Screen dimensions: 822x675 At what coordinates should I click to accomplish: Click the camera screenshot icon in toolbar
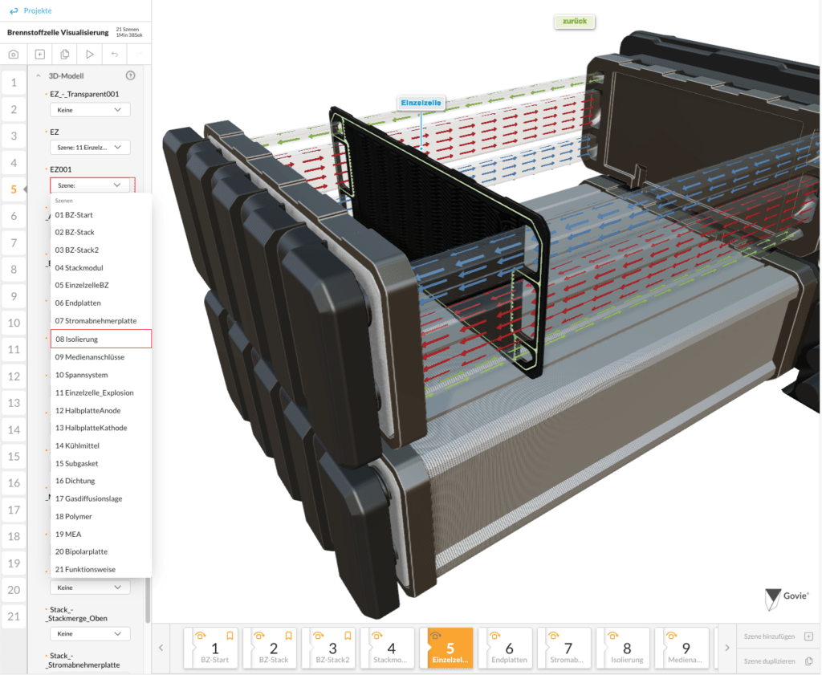[x=14, y=54]
